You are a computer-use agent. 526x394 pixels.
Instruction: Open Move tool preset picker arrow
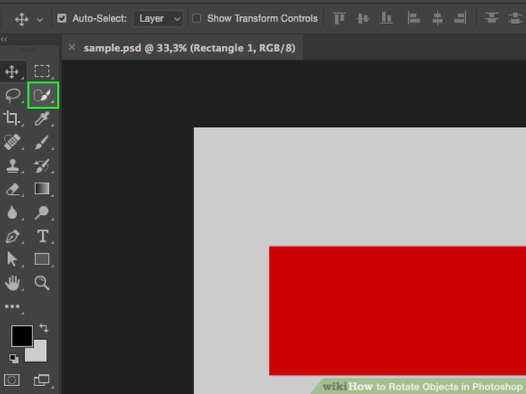40,19
